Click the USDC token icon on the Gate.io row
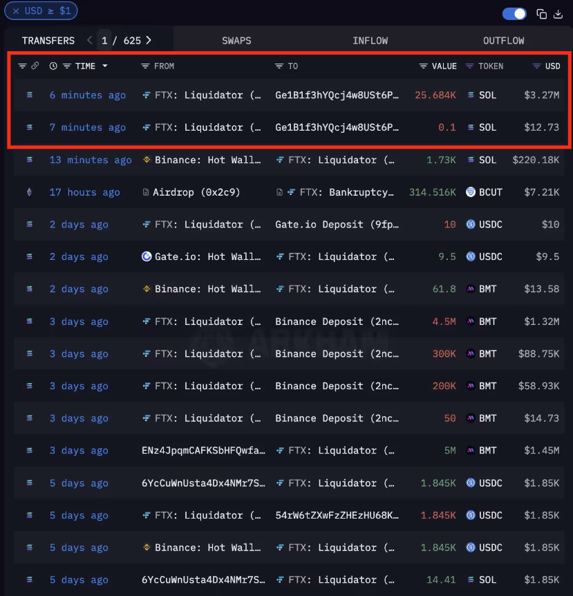 click(471, 257)
